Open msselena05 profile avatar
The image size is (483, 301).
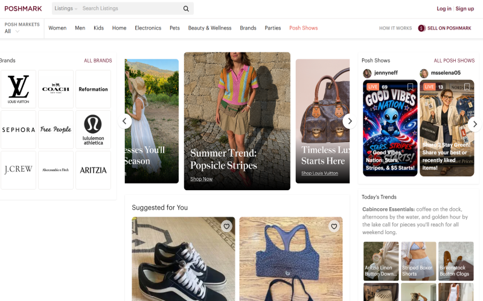click(424, 73)
